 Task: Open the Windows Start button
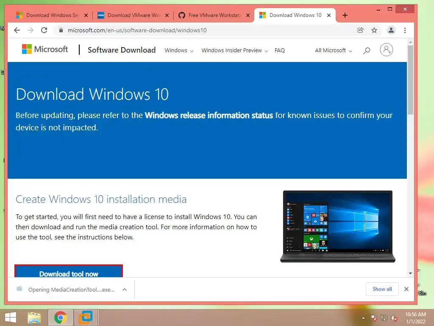pos(11,318)
